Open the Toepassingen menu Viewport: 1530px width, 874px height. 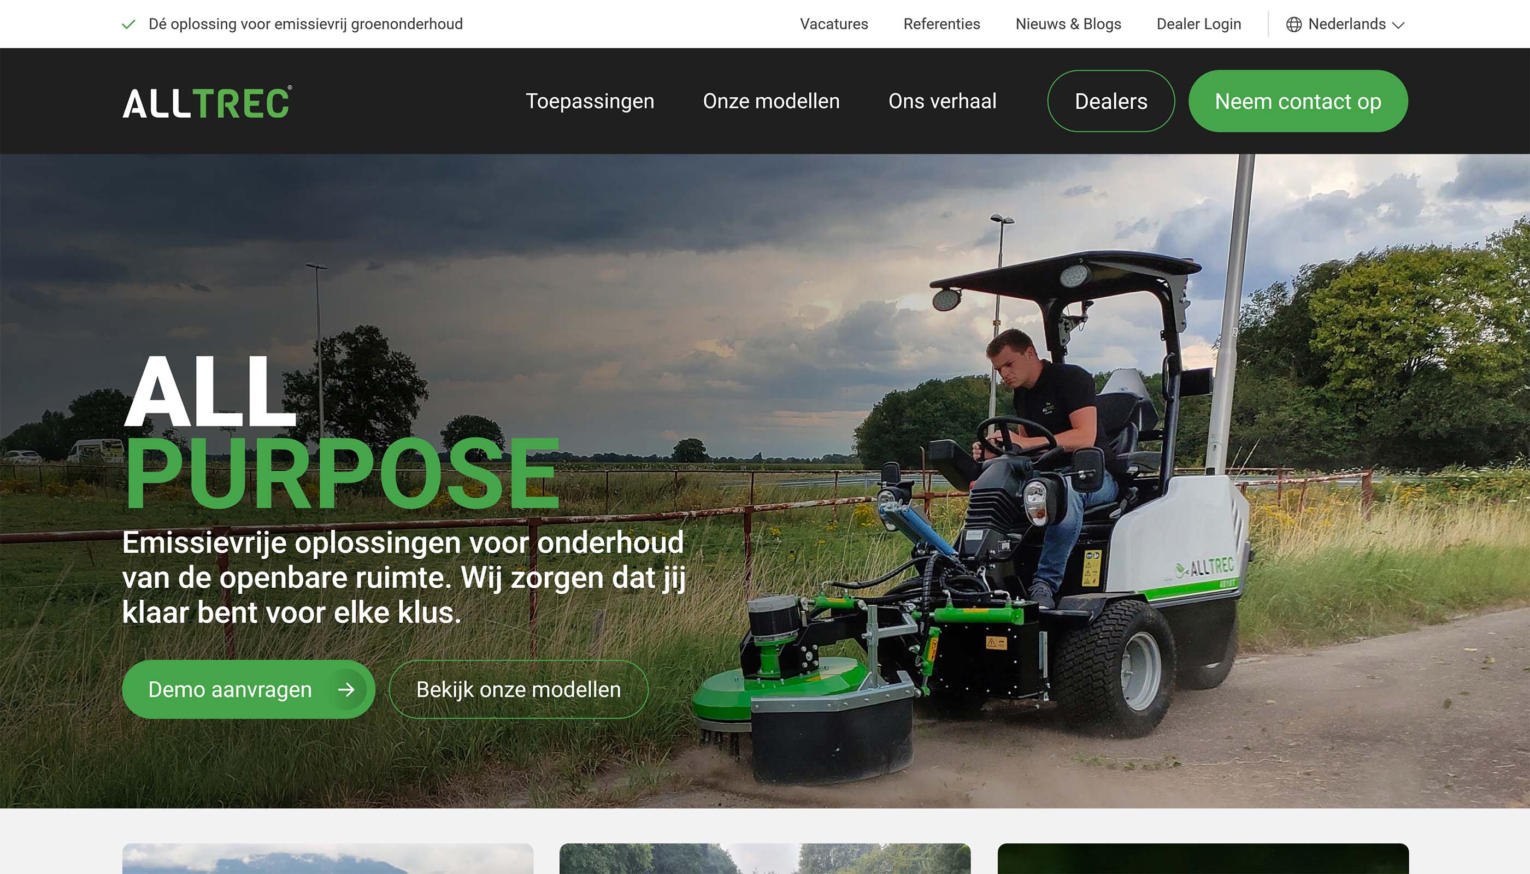pos(590,102)
